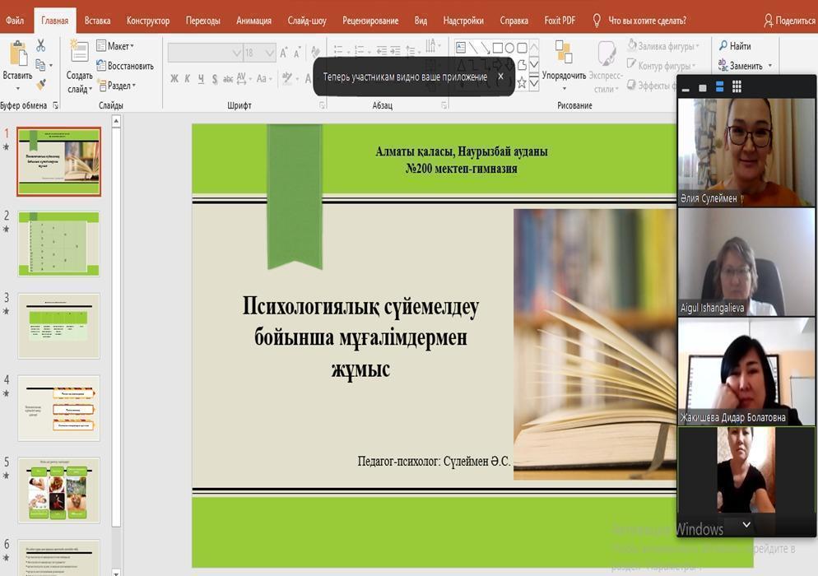Open the Упорядочить arrange menu
818x576 pixels.
pos(564,66)
